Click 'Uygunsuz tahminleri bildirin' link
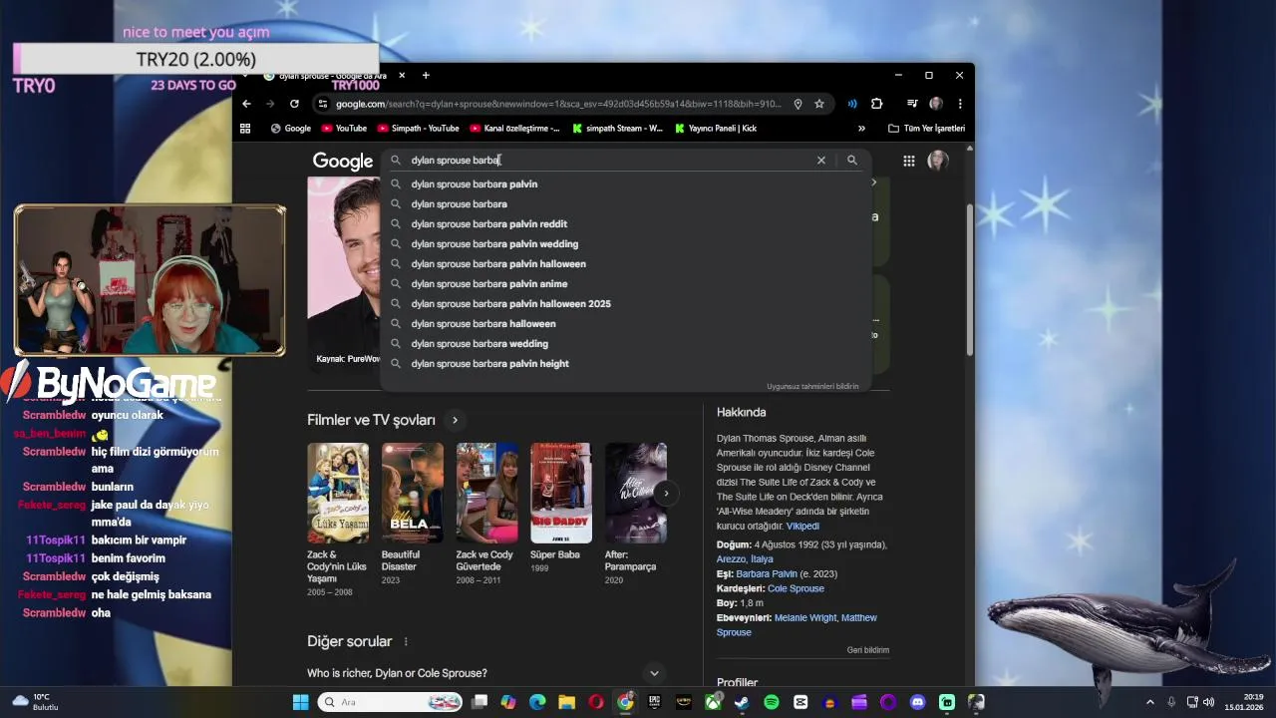 (x=812, y=386)
